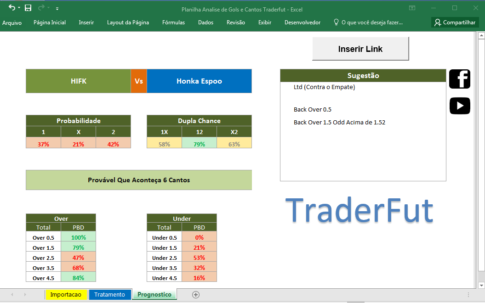Select the Probabilidade header cell

pyautogui.click(x=79, y=120)
